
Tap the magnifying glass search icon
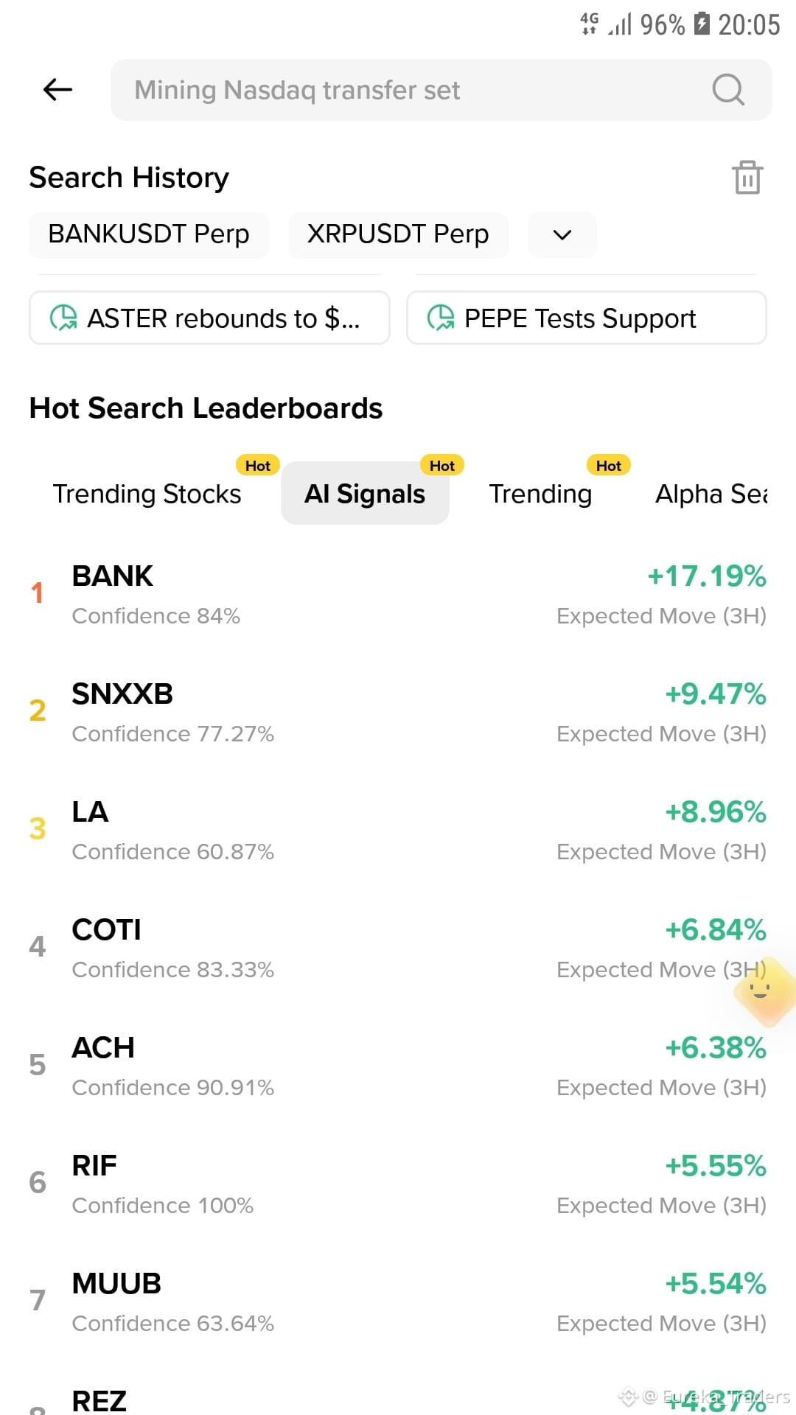(728, 90)
